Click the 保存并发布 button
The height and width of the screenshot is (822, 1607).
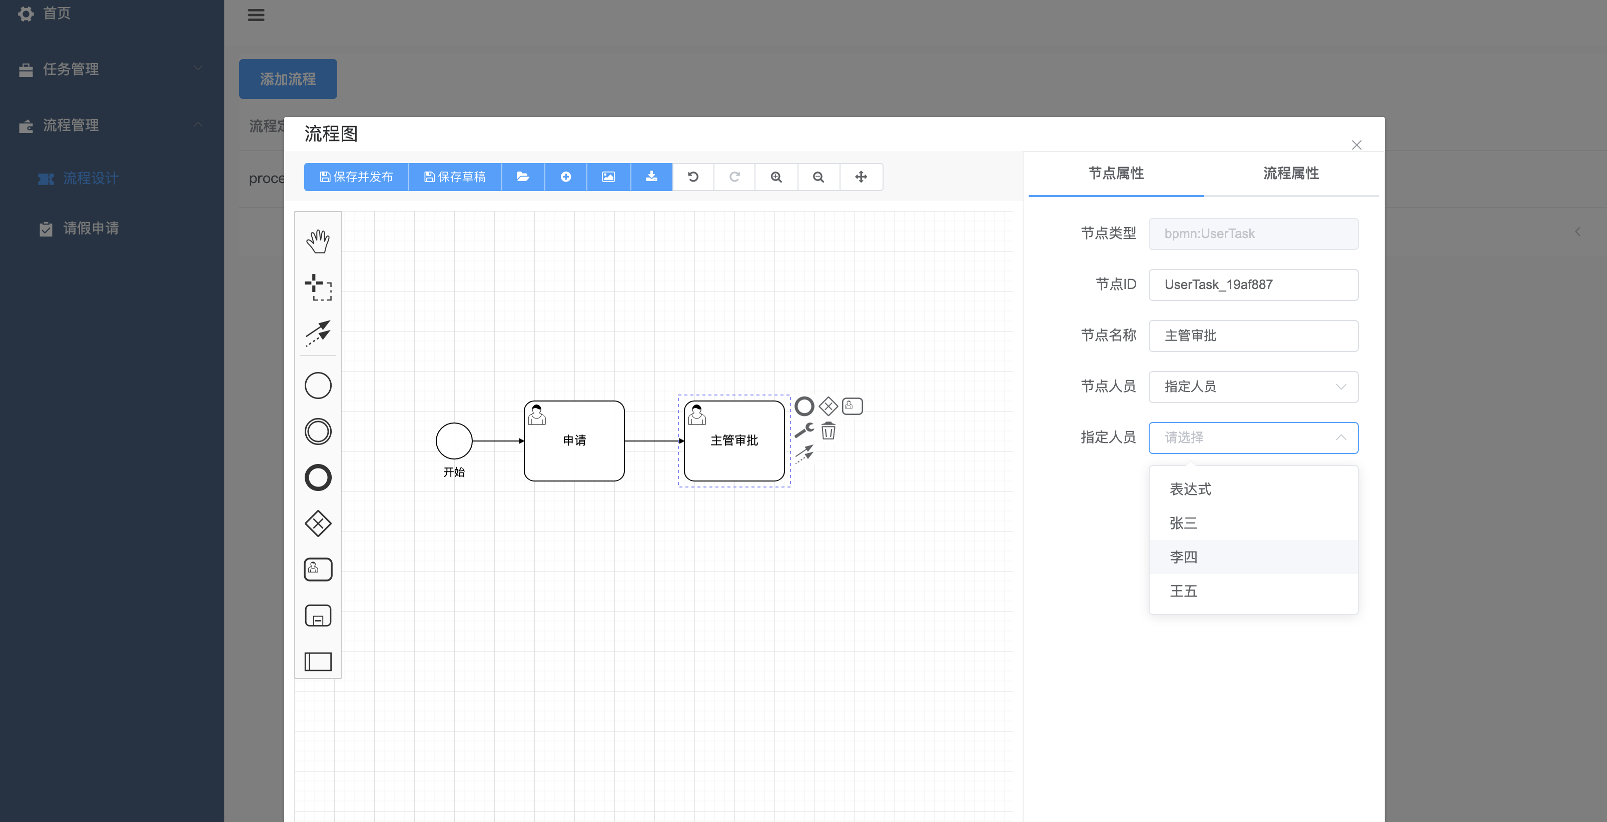pyautogui.click(x=356, y=176)
